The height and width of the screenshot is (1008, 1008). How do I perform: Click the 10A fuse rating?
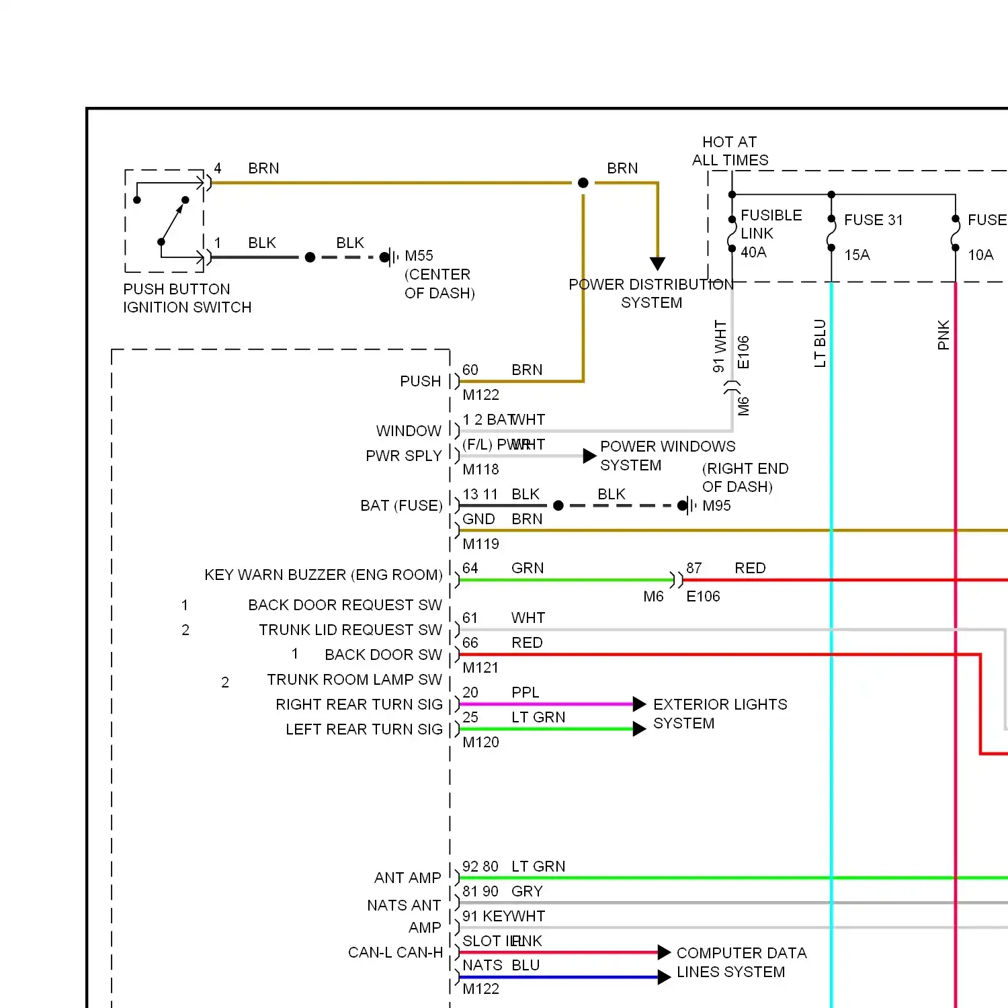click(x=980, y=255)
